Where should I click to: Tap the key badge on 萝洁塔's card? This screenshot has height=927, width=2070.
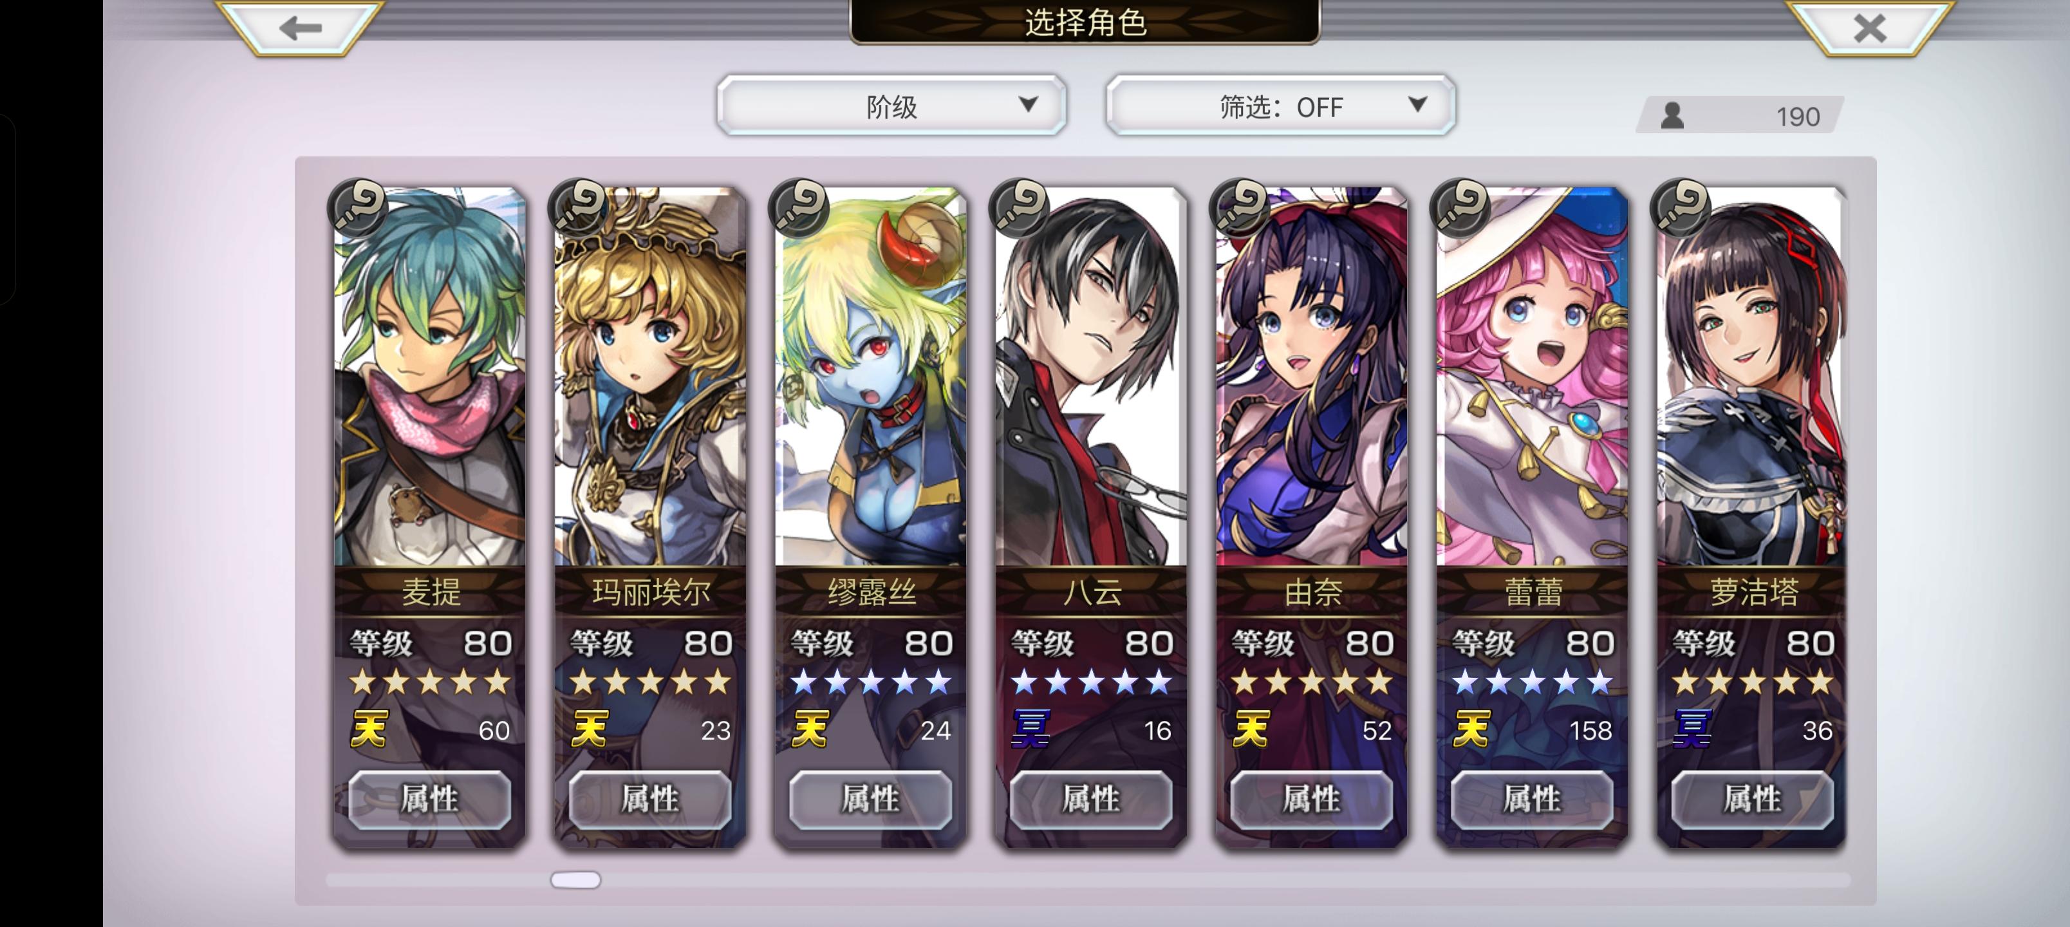[x=1681, y=207]
